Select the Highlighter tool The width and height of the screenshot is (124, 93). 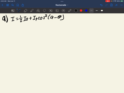pos(32,11)
